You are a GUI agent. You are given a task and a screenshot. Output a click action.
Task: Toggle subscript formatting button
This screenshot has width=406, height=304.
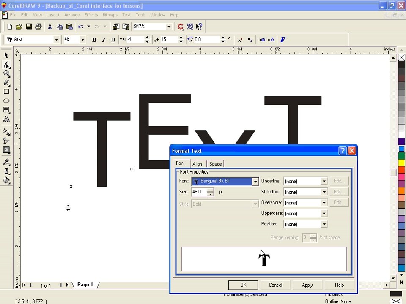(x=250, y=40)
